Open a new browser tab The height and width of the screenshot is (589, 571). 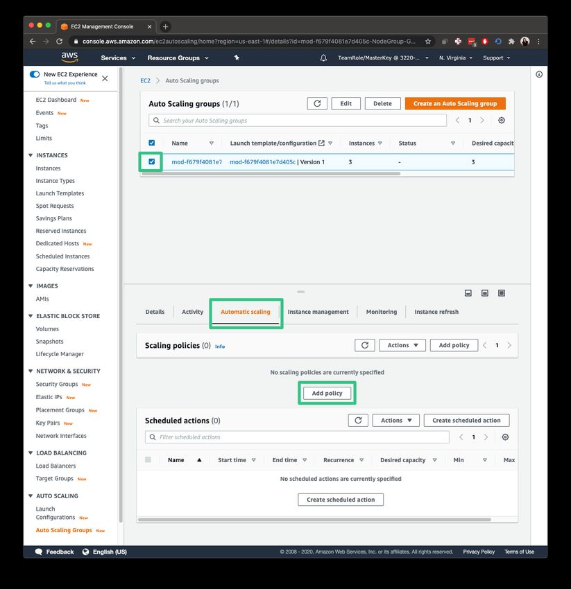[x=165, y=26]
